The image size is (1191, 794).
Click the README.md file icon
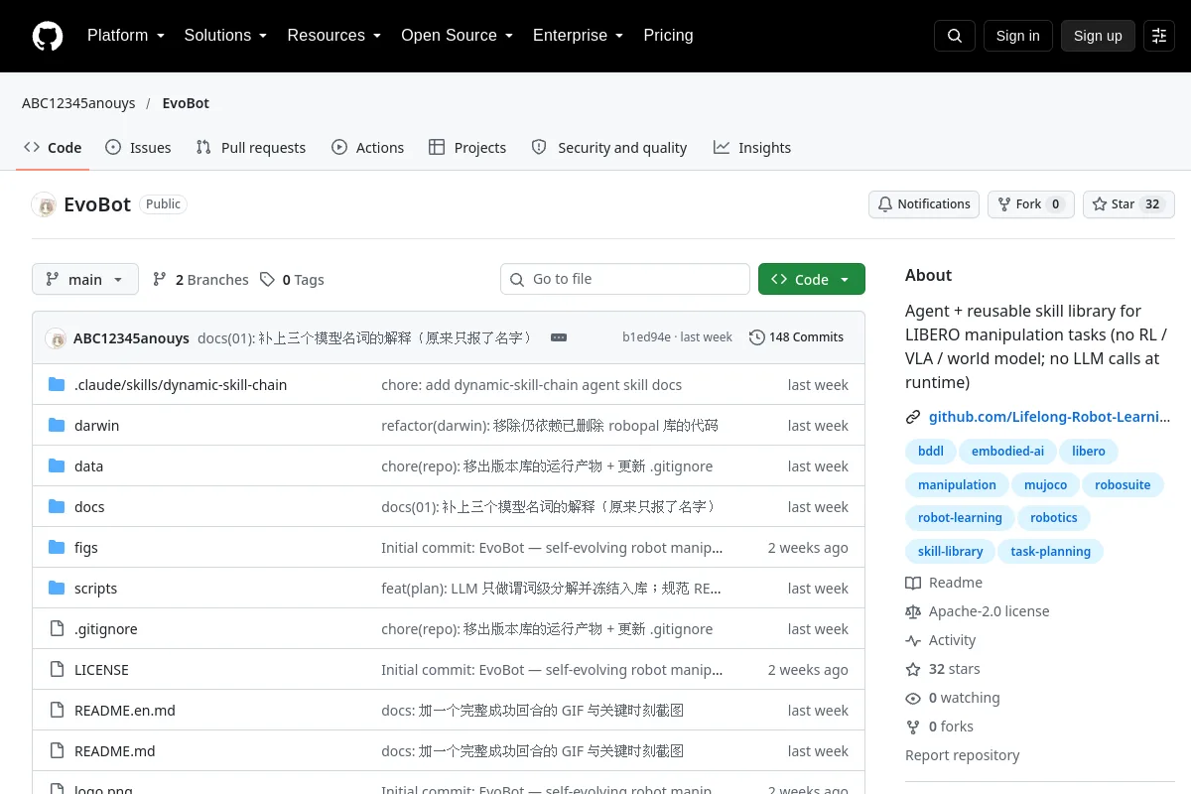tap(57, 751)
